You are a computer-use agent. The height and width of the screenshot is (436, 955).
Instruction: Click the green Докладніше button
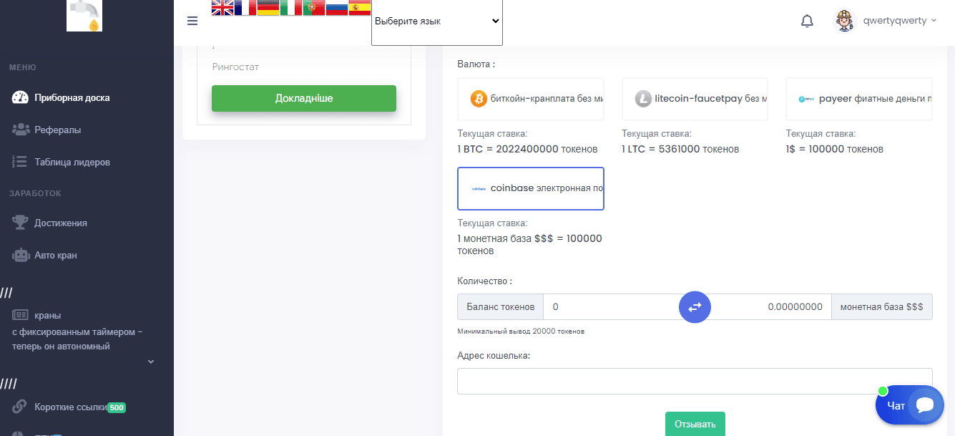303,98
